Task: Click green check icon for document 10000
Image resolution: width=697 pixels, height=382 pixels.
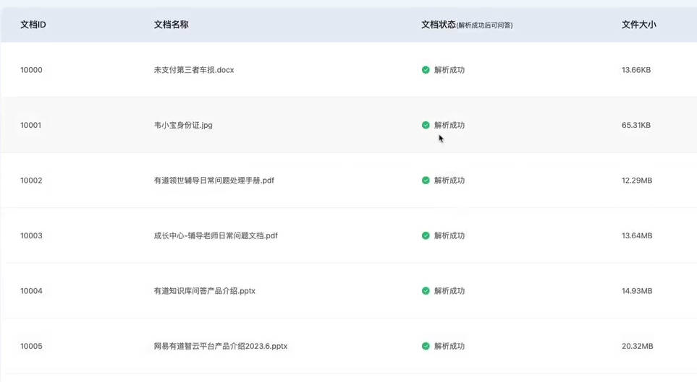Action: [426, 69]
